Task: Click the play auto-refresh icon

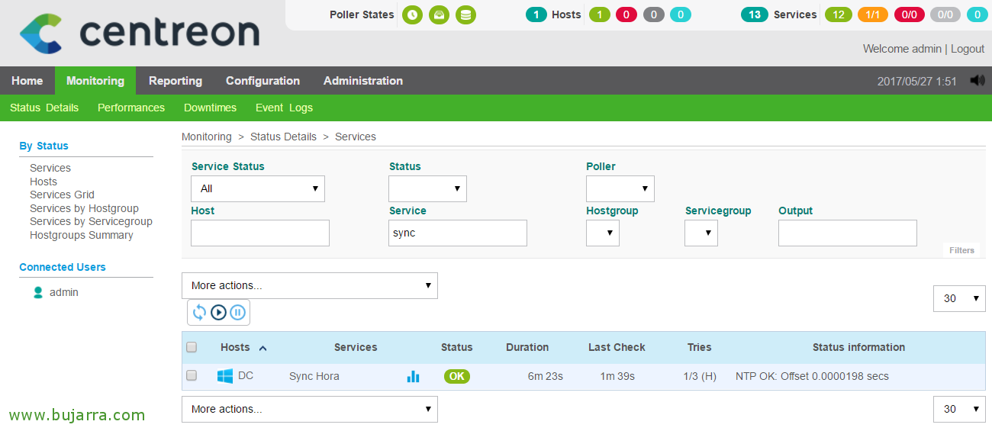Action: tap(218, 312)
